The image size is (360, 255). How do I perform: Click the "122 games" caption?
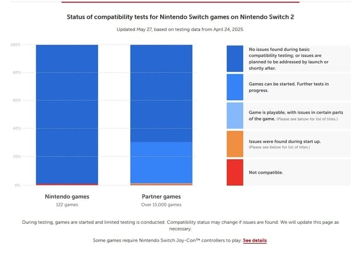pyautogui.click(x=67, y=205)
